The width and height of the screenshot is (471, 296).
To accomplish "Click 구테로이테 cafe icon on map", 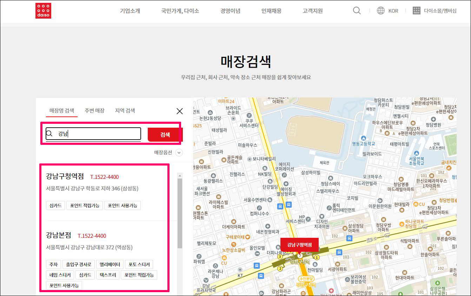I will coord(247,237).
